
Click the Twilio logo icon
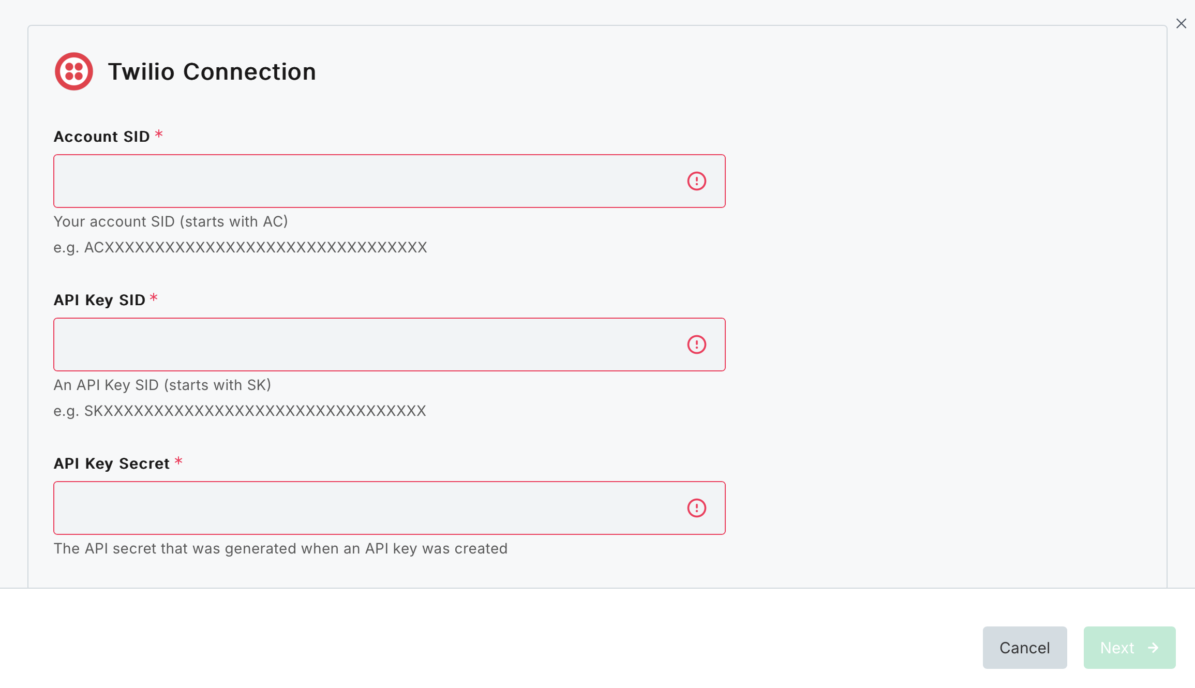(74, 71)
